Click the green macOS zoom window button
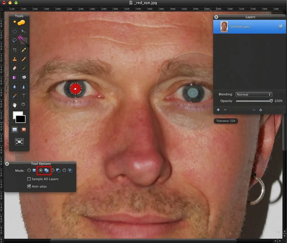Viewport: 287px width, 243px height. click(16, 3)
